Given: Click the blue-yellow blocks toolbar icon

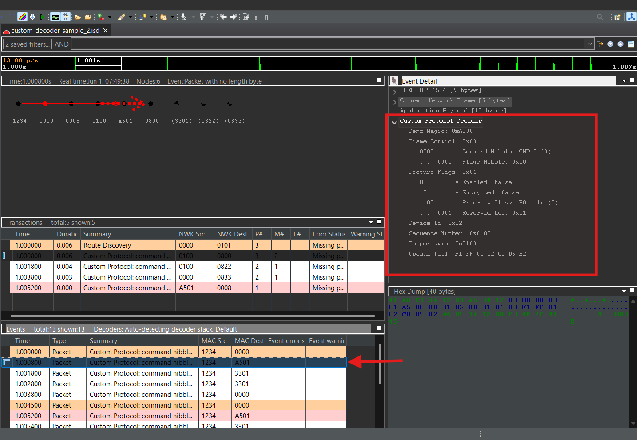Looking at the screenshot, I should [143, 17].
